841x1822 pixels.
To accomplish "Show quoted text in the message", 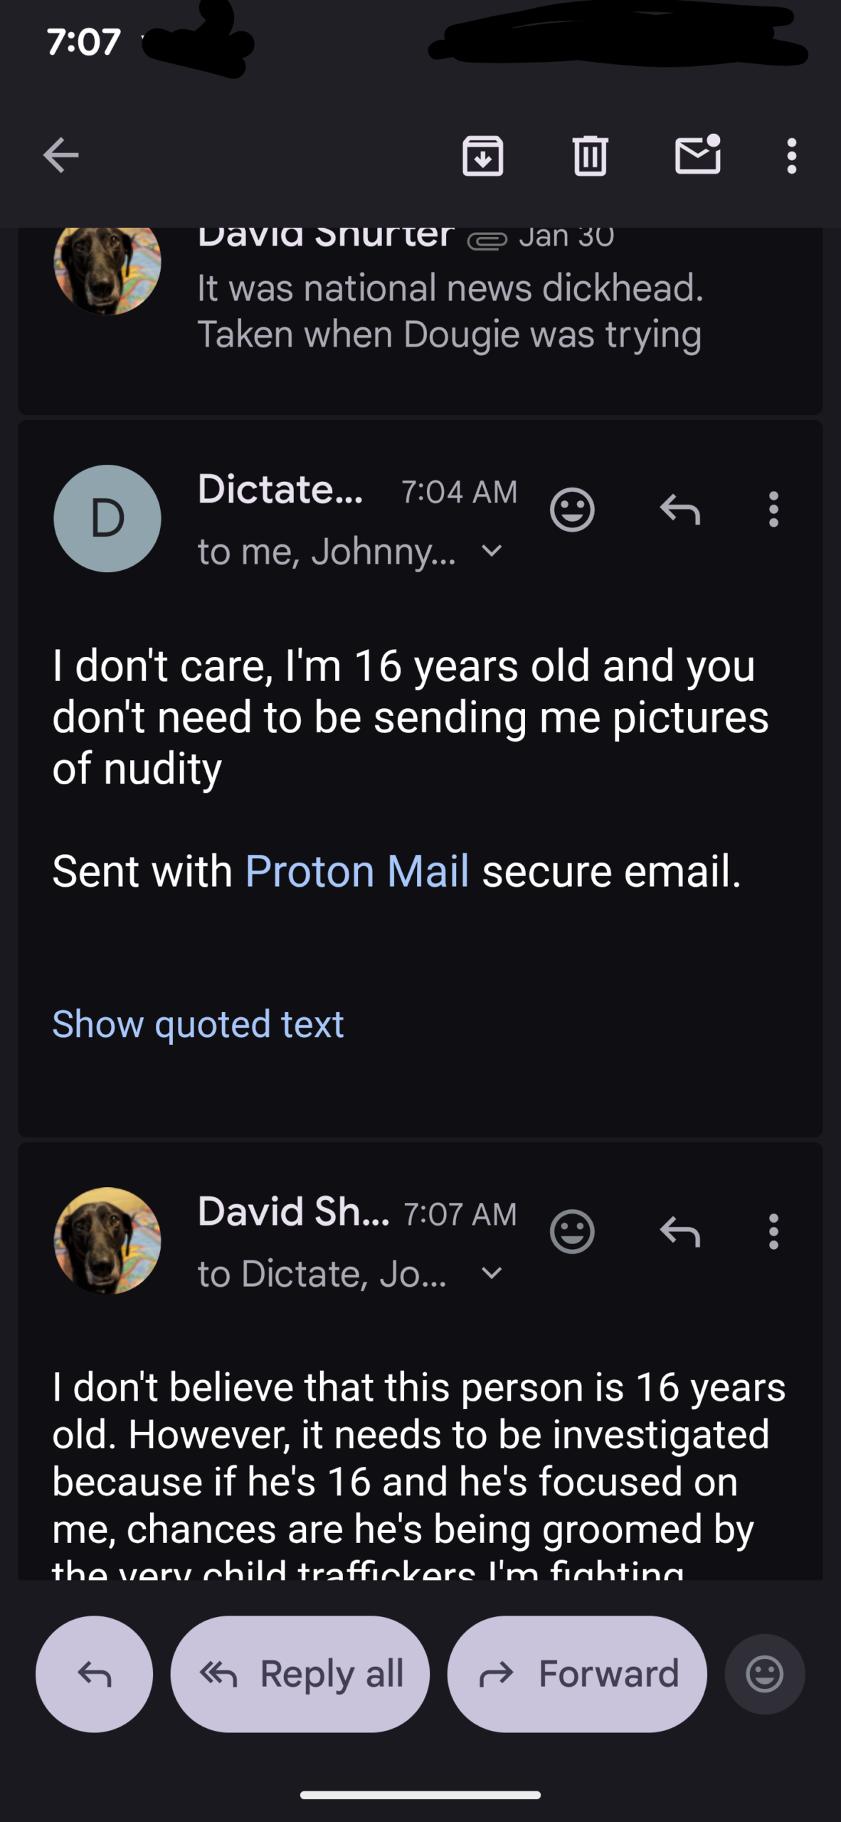I will click(198, 1024).
